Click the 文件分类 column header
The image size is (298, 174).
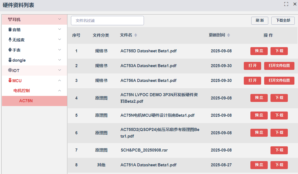pos(101,35)
